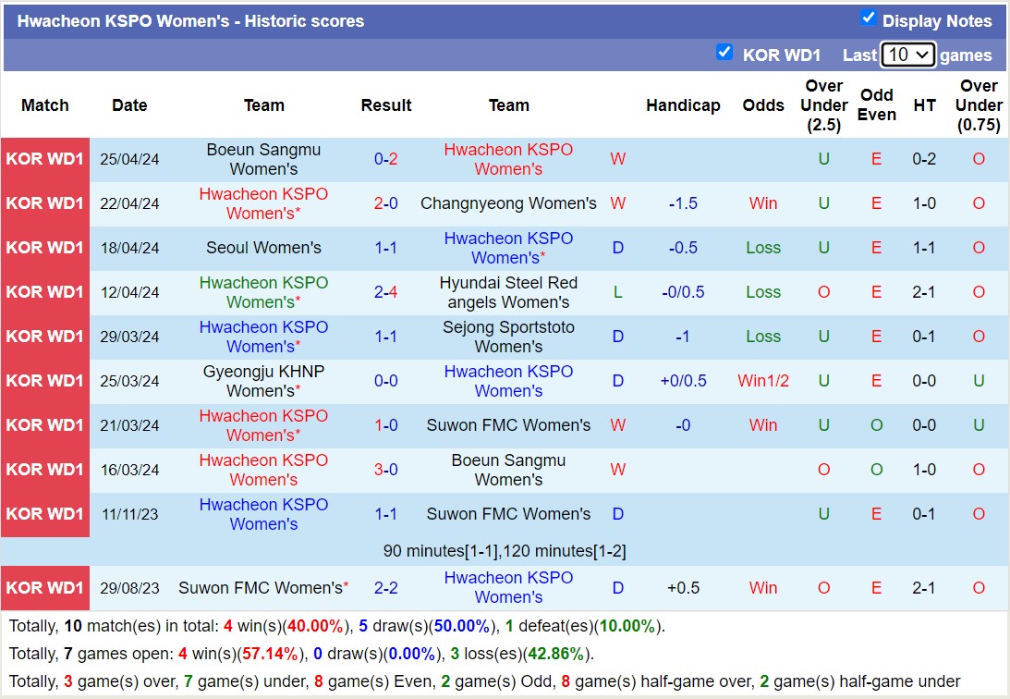Click the Over Under (2.5) column header
1010x699 pixels.
[x=823, y=105]
